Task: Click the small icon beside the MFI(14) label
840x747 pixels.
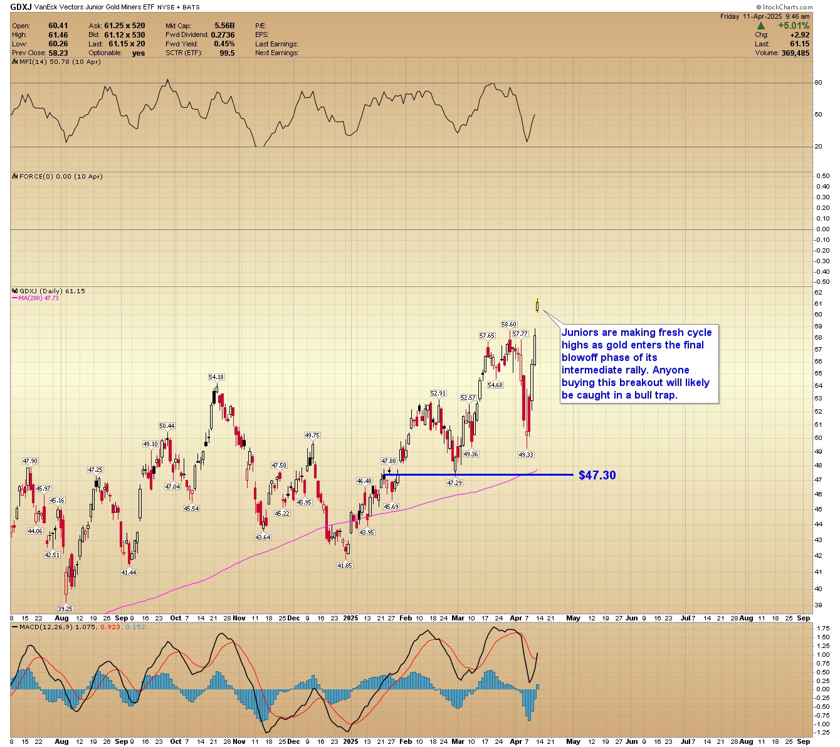Action: click(15, 61)
